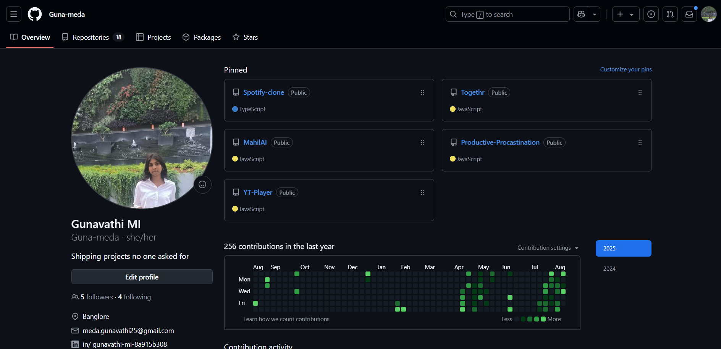Open the hamburger navigation menu
This screenshot has width=721, height=349.
(14, 14)
